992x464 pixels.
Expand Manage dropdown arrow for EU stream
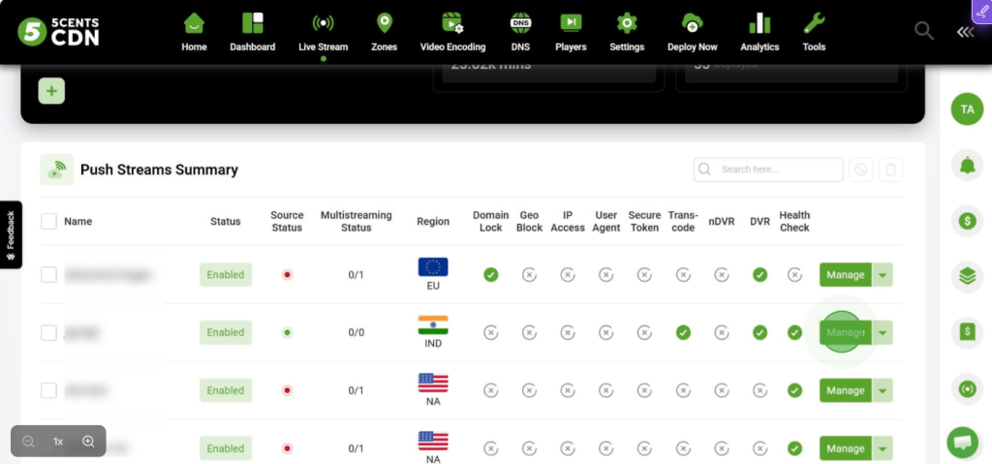882,275
